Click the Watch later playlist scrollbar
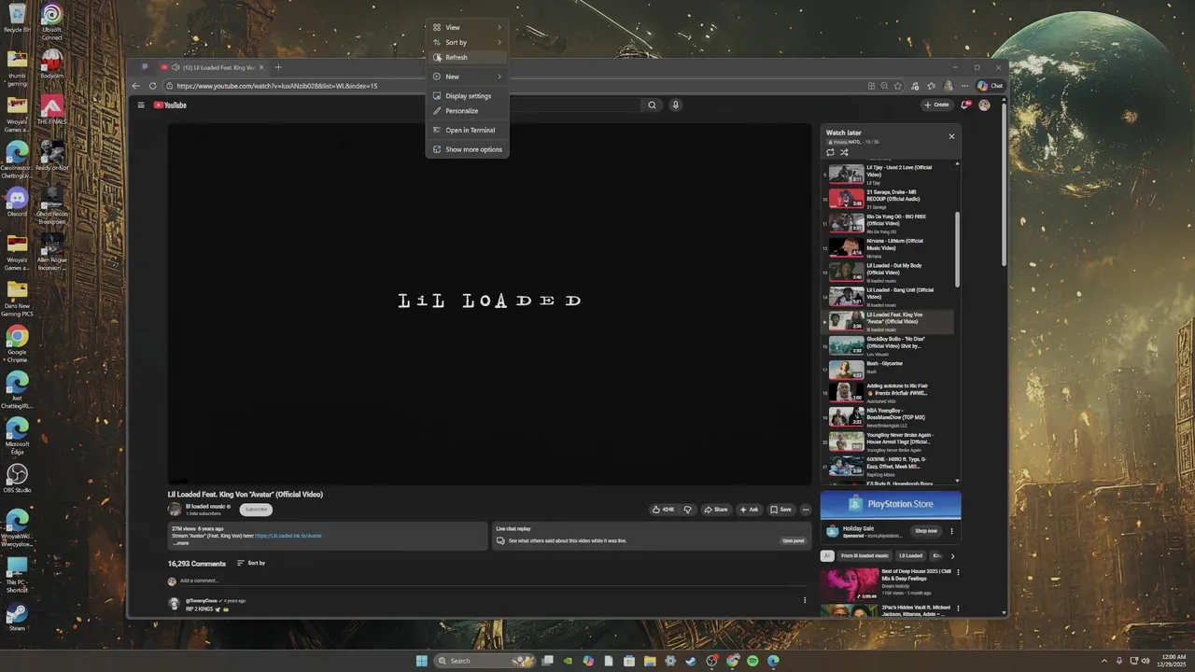 point(957,250)
